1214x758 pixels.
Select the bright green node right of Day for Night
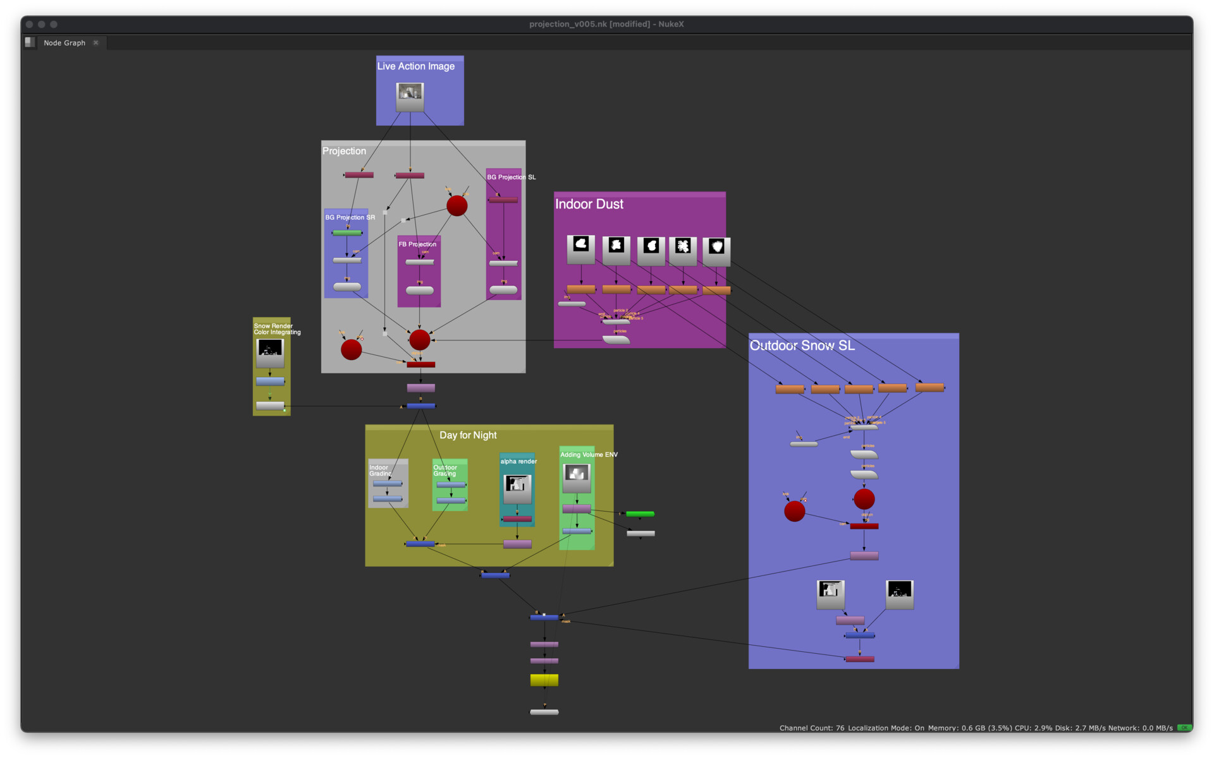pyautogui.click(x=640, y=514)
